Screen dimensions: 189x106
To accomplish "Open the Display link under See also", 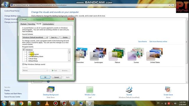I will point(7,90).
